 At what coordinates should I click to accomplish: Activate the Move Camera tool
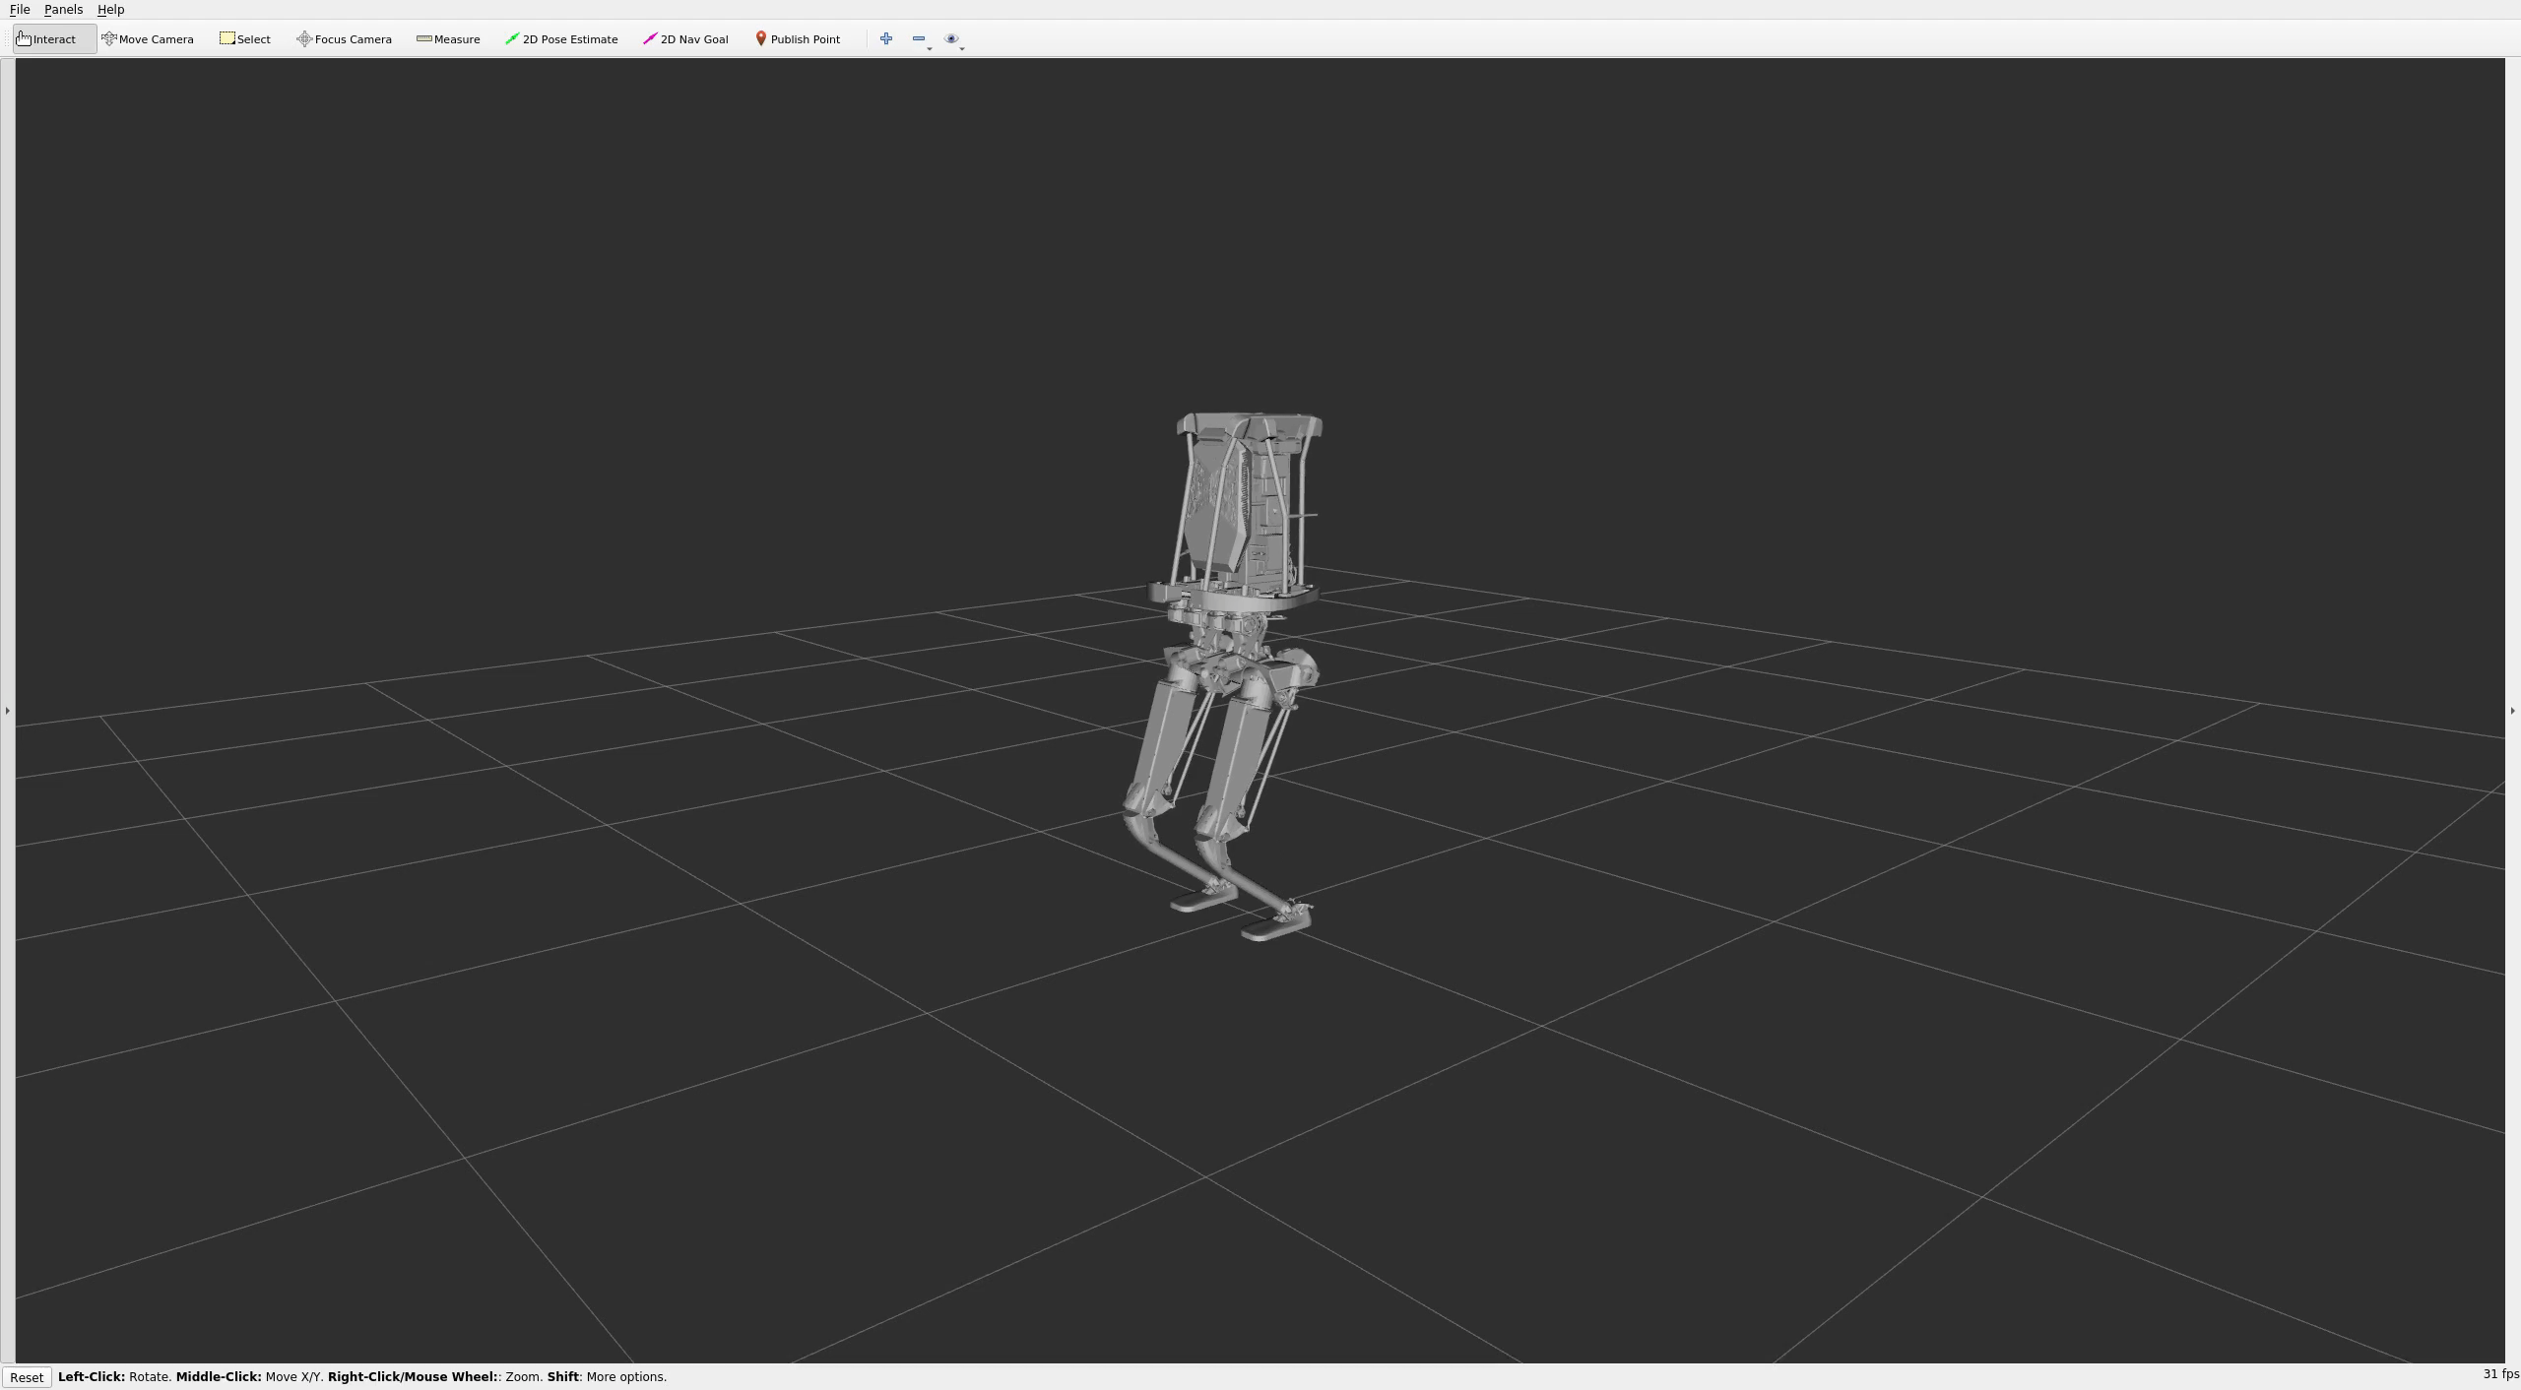(x=148, y=39)
